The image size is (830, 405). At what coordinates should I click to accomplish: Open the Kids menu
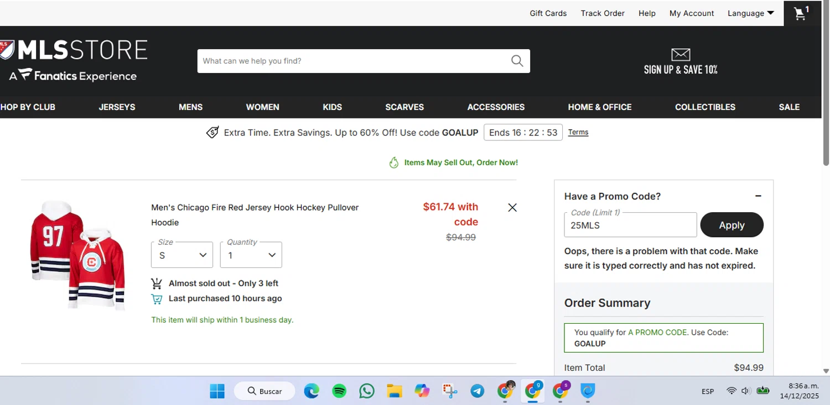pos(333,107)
